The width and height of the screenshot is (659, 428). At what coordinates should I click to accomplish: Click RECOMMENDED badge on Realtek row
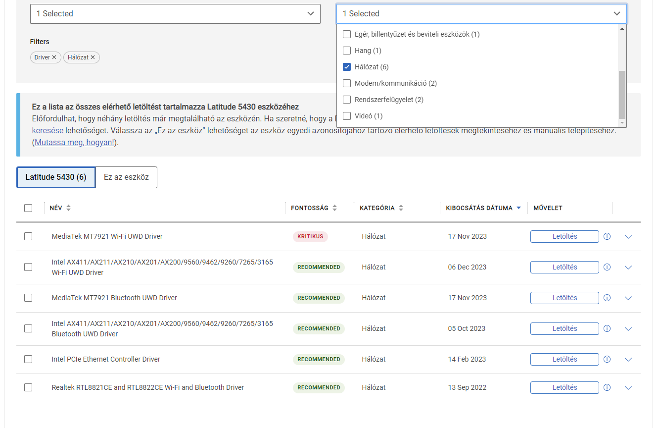(319, 387)
